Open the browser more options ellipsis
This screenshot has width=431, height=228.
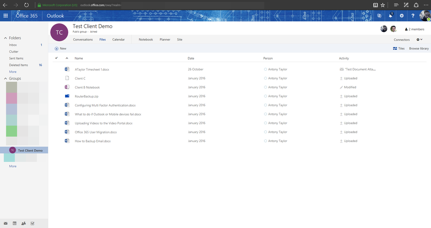pyautogui.click(x=426, y=5)
